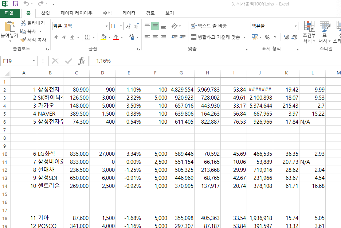Select column E header

tap(129, 73)
